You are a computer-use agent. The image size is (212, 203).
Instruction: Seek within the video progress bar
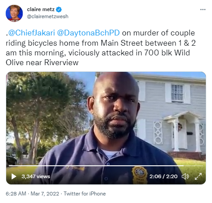tap(106, 166)
